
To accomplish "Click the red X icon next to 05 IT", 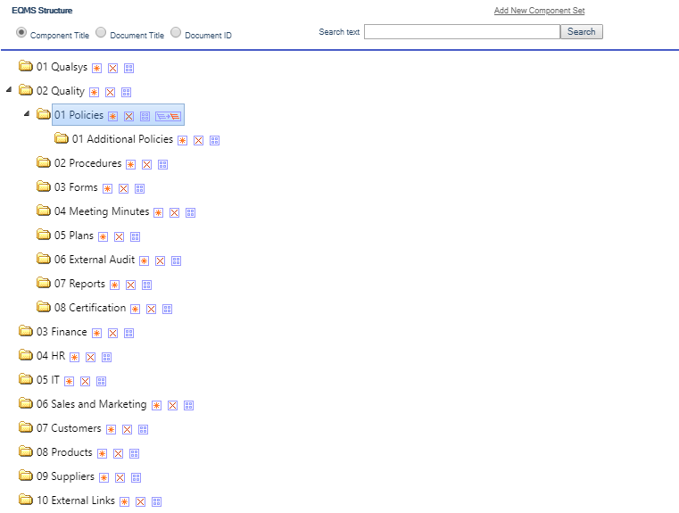I will click(x=85, y=381).
